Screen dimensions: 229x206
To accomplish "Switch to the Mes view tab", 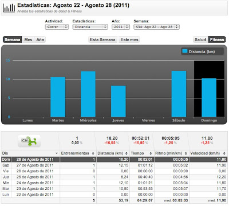I will pos(28,39).
